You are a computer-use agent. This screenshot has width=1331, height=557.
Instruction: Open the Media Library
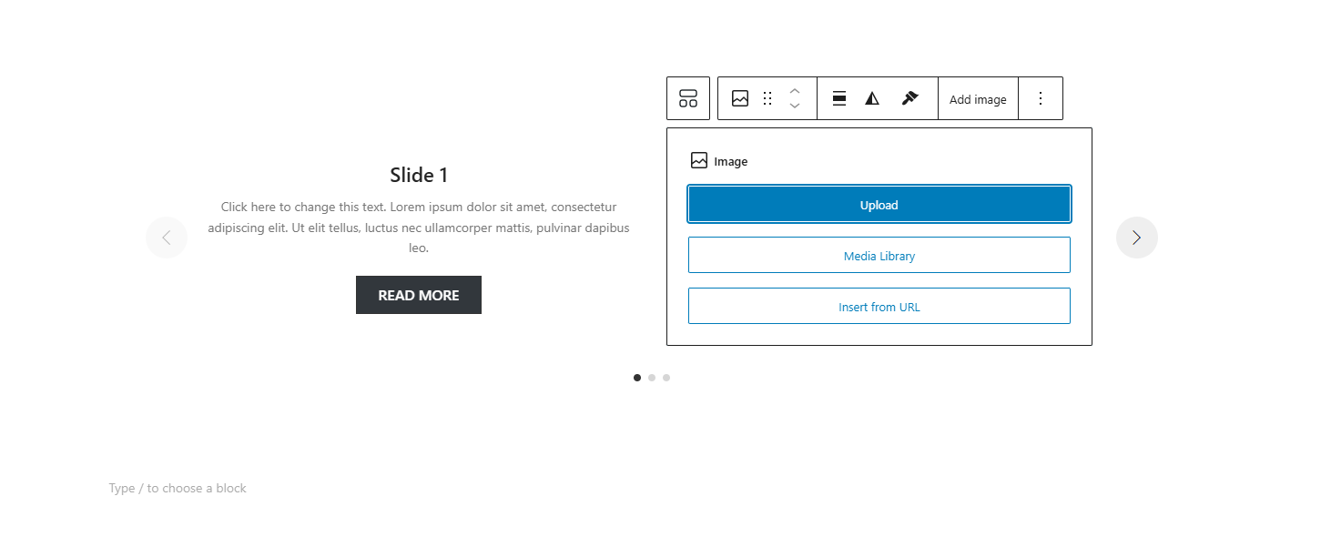(878, 255)
